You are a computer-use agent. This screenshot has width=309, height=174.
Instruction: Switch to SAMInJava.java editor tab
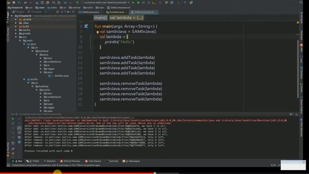click(90, 12)
